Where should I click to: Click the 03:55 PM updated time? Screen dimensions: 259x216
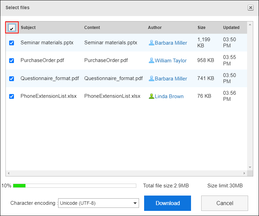tap(229, 60)
